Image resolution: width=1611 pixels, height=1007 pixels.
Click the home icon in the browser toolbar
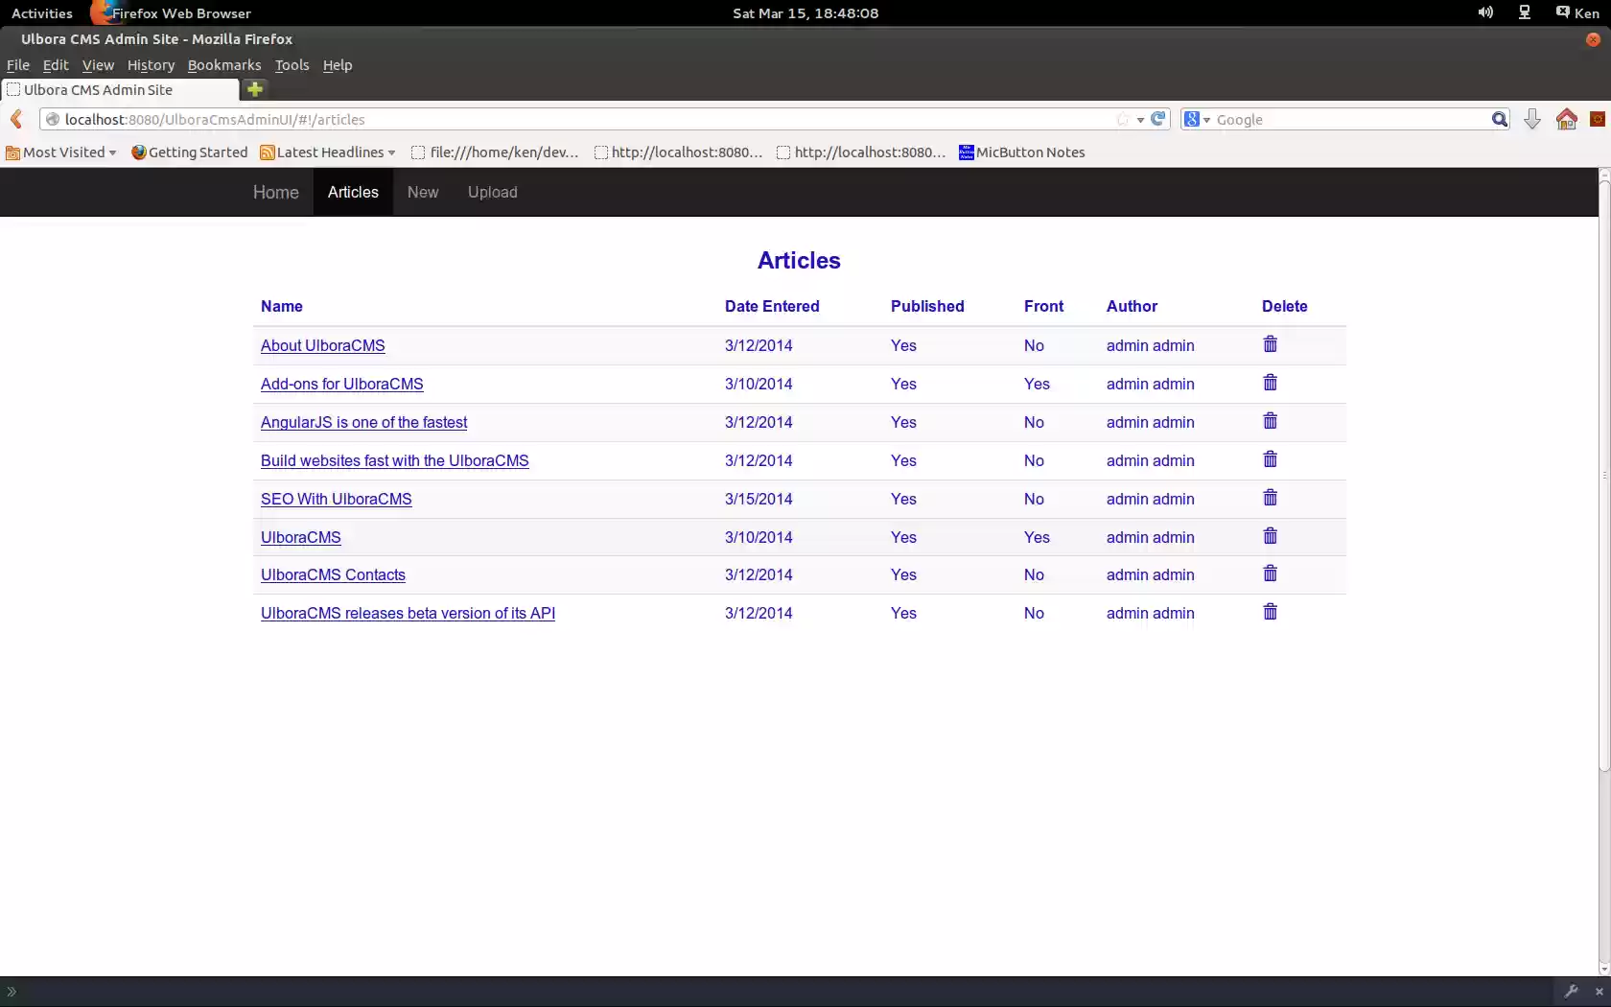click(1567, 119)
